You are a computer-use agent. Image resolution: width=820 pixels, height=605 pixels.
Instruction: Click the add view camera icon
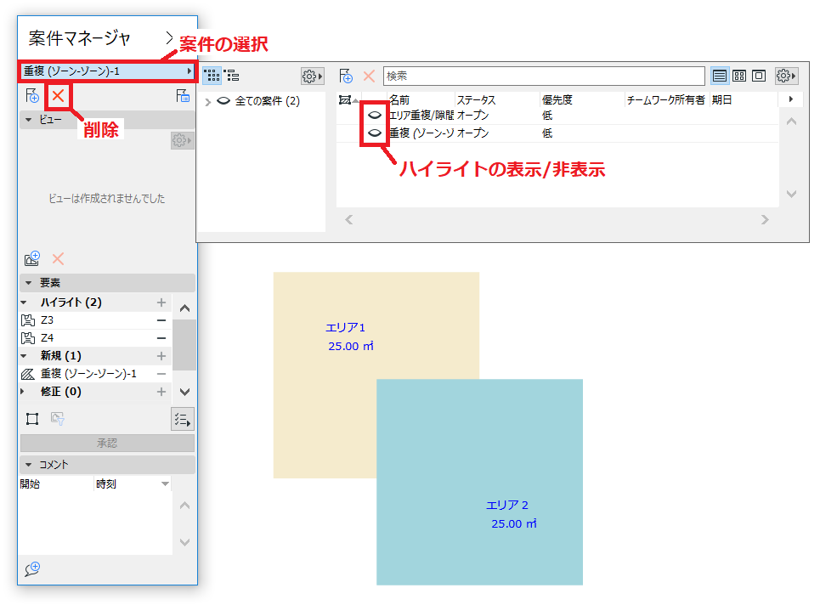[32, 258]
